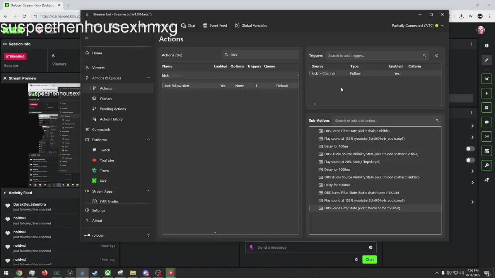
Task: Open Global Variables
Action: click(251, 25)
